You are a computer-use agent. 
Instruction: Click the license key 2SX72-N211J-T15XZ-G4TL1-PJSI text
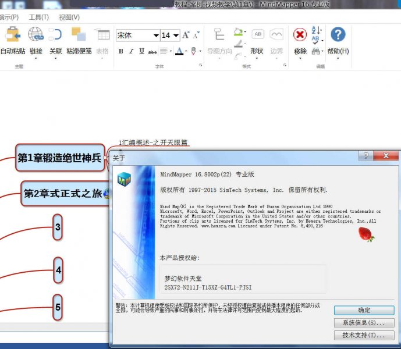[208, 287]
